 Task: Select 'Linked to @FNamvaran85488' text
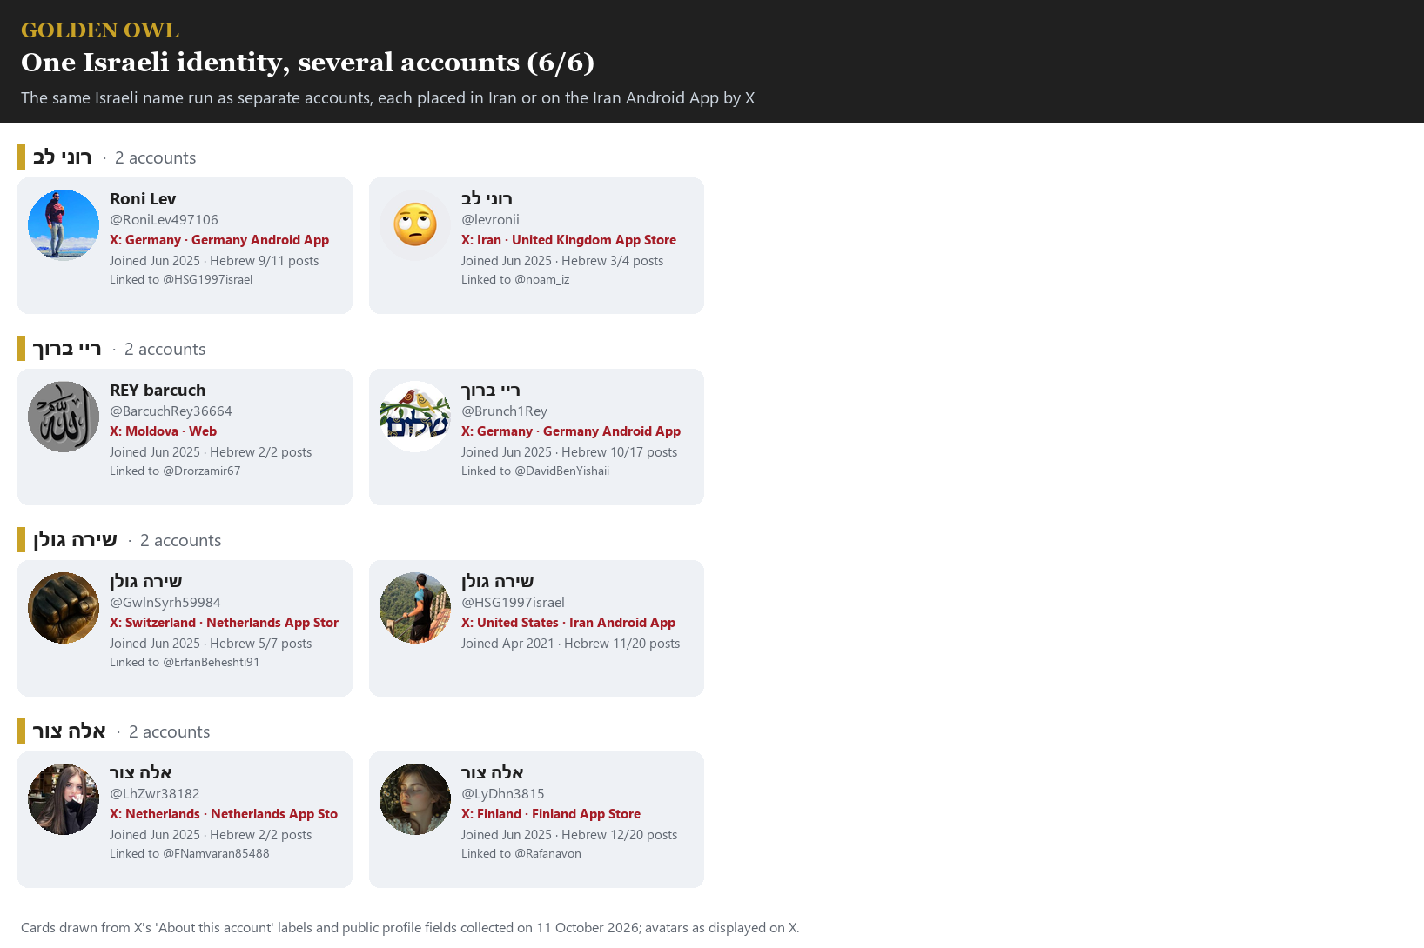pyautogui.click(x=190, y=854)
